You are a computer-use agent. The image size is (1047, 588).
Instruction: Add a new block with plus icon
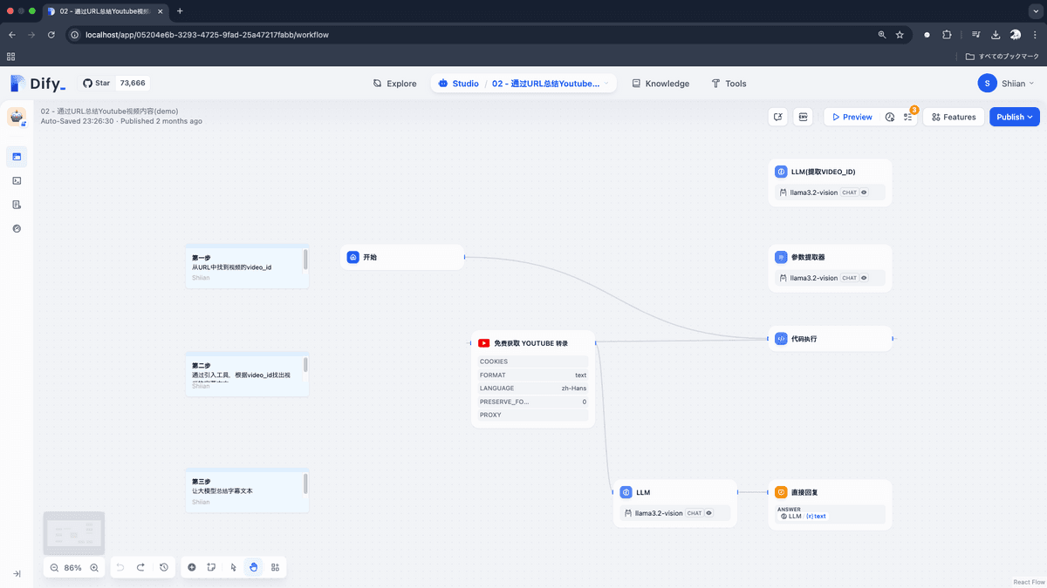click(x=192, y=567)
